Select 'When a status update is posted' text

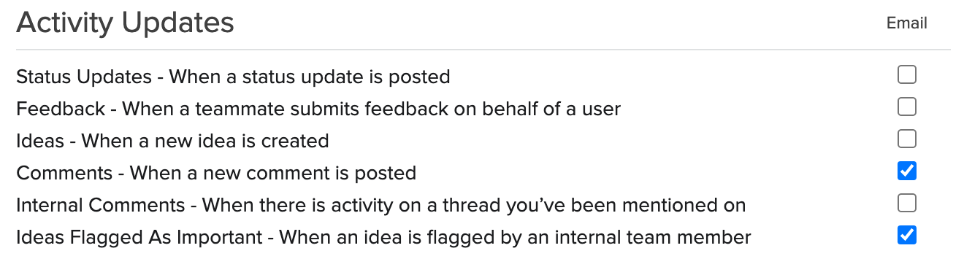click(310, 77)
